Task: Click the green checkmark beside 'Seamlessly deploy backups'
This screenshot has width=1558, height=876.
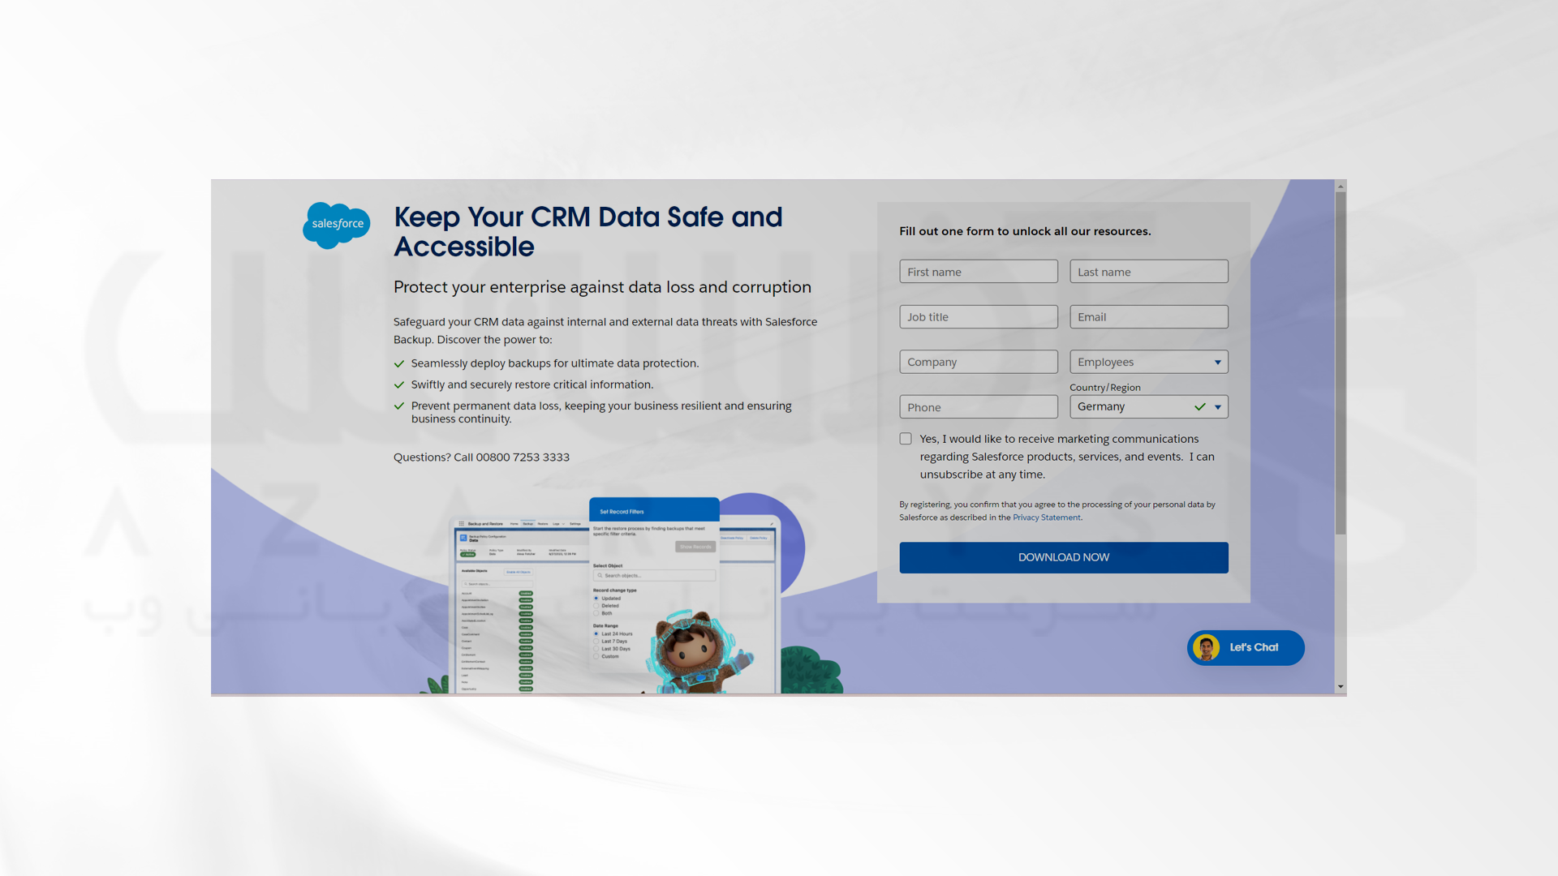Action: click(x=398, y=364)
